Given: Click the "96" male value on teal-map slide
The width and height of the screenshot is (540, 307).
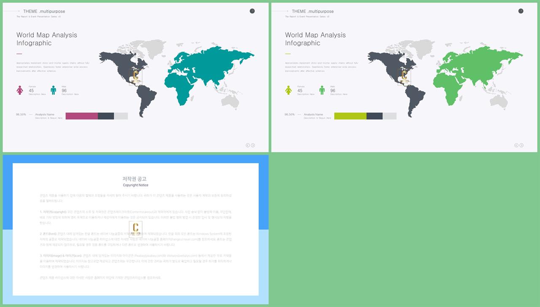Looking at the screenshot, I should (64, 90).
